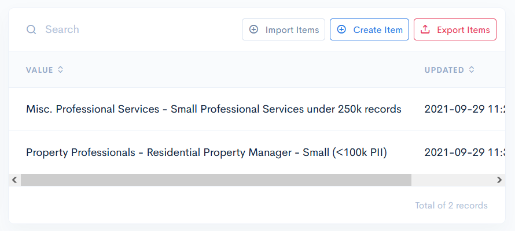The height and width of the screenshot is (231, 515).
Task: Click the scrollbar right arrow
Action: coord(499,180)
